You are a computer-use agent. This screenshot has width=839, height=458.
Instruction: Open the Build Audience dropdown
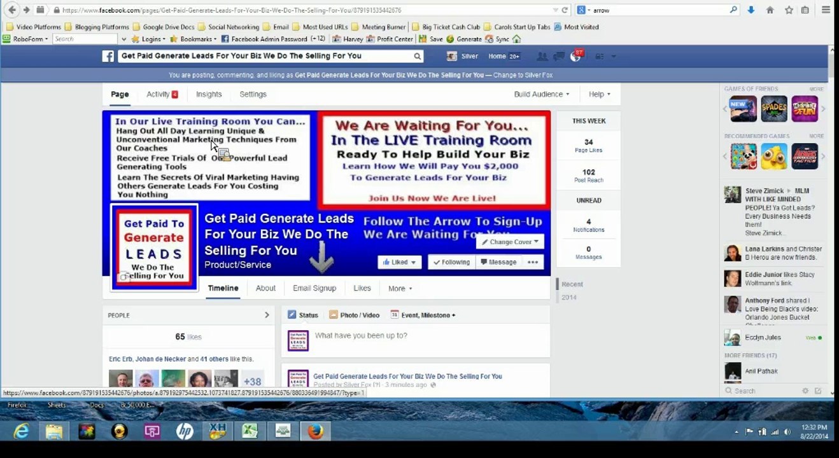coord(542,94)
